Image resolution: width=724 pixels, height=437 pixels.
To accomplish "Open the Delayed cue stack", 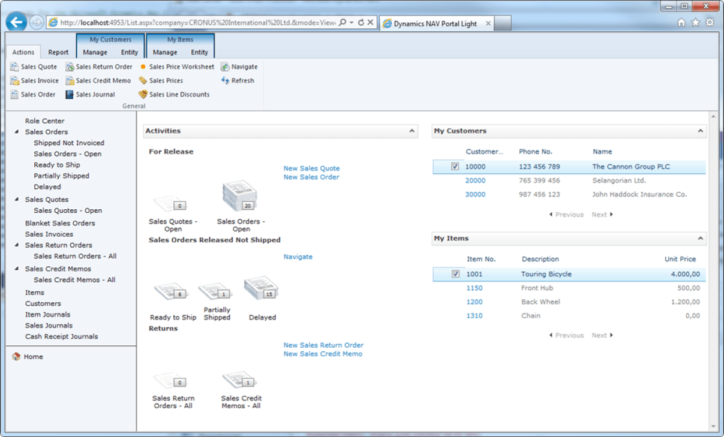I will (262, 289).
